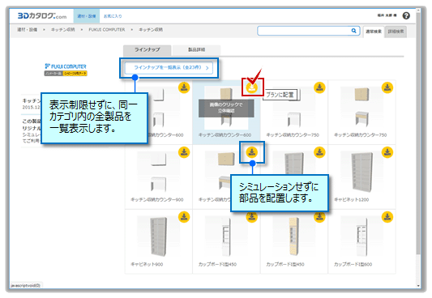This screenshot has width=432, height=298.
Task: Click download icon on first kitchen counter 600
Action: point(184,87)
